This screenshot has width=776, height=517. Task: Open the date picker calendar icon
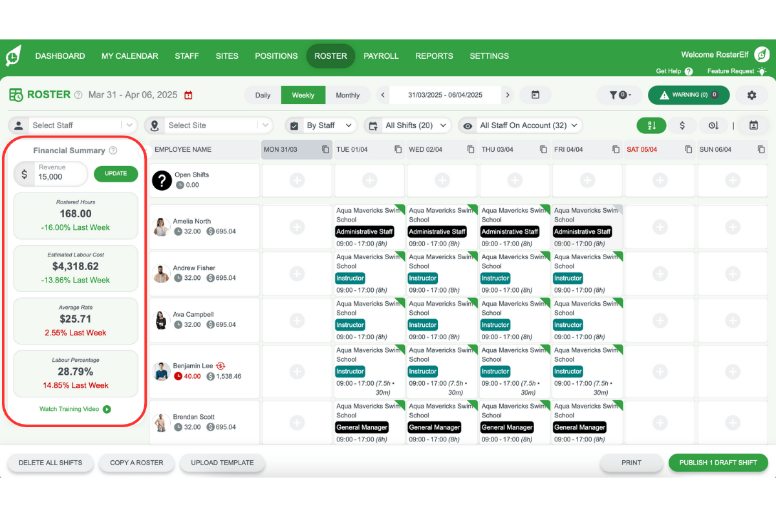pos(535,95)
